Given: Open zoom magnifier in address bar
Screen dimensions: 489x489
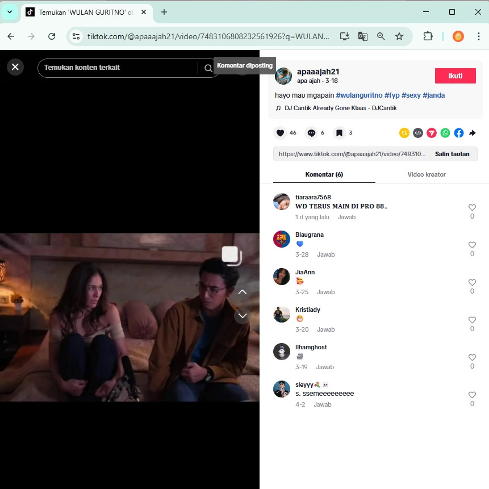Looking at the screenshot, I should tap(381, 36).
